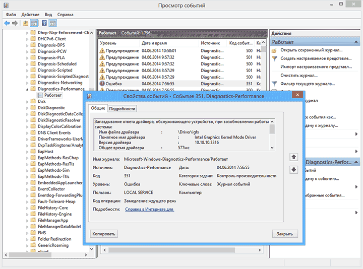Screen dimensions: 363x269
Task: Toggle the console tree pane toolbar icon
Action: click(x=34, y=23)
